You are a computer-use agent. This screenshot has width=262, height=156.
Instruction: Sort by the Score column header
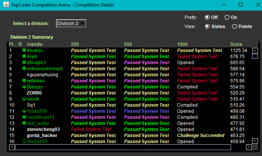coord(236,44)
